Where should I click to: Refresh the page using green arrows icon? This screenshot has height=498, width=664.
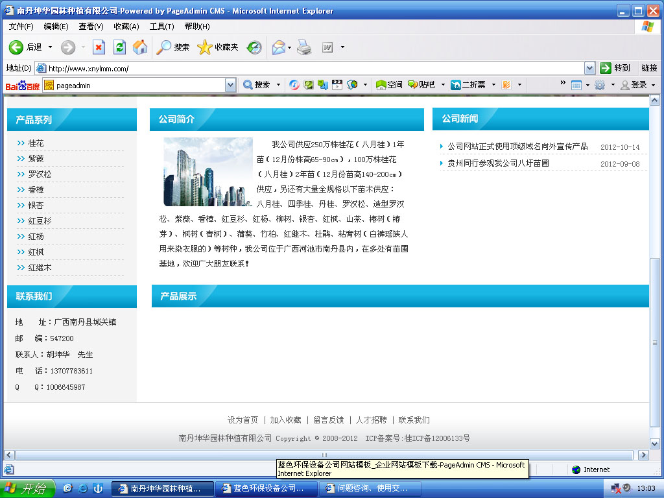click(x=119, y=47)
